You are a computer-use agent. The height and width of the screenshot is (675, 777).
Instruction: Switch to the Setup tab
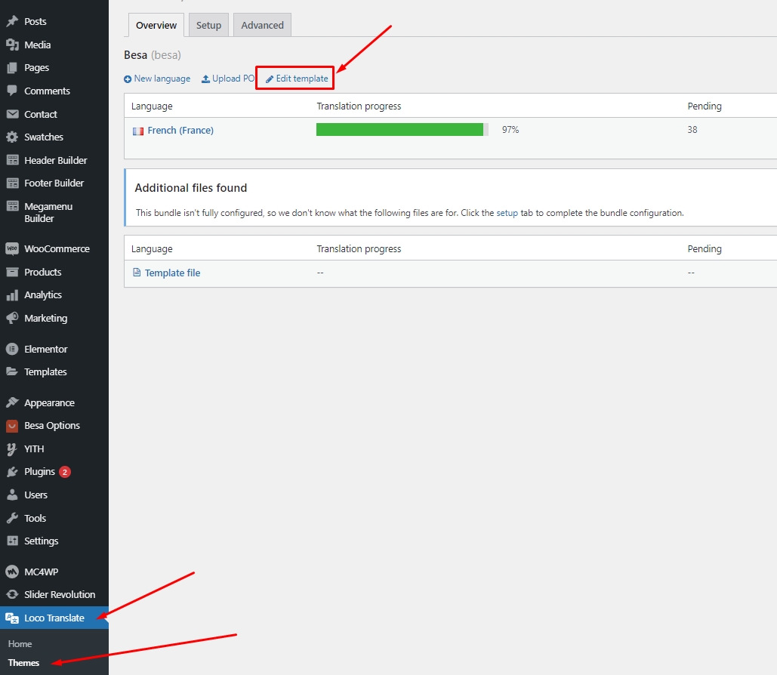coord(208,25)
